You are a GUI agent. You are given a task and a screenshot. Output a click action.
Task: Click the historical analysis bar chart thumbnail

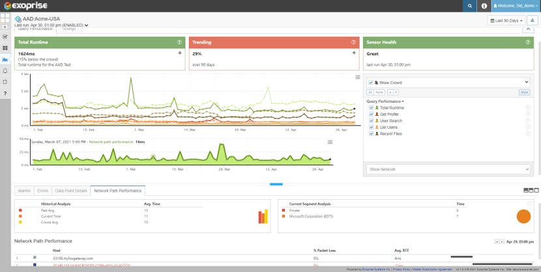(263, 217)
